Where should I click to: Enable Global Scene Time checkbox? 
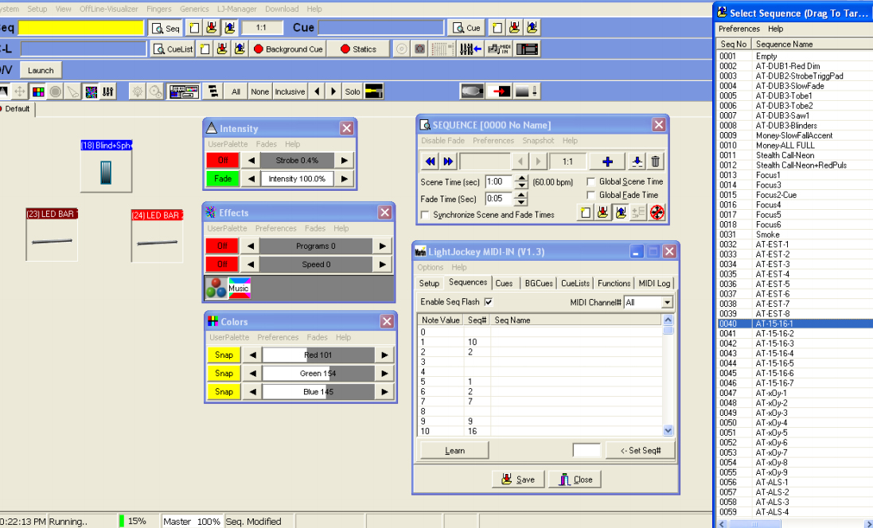(x=590, y=181)
